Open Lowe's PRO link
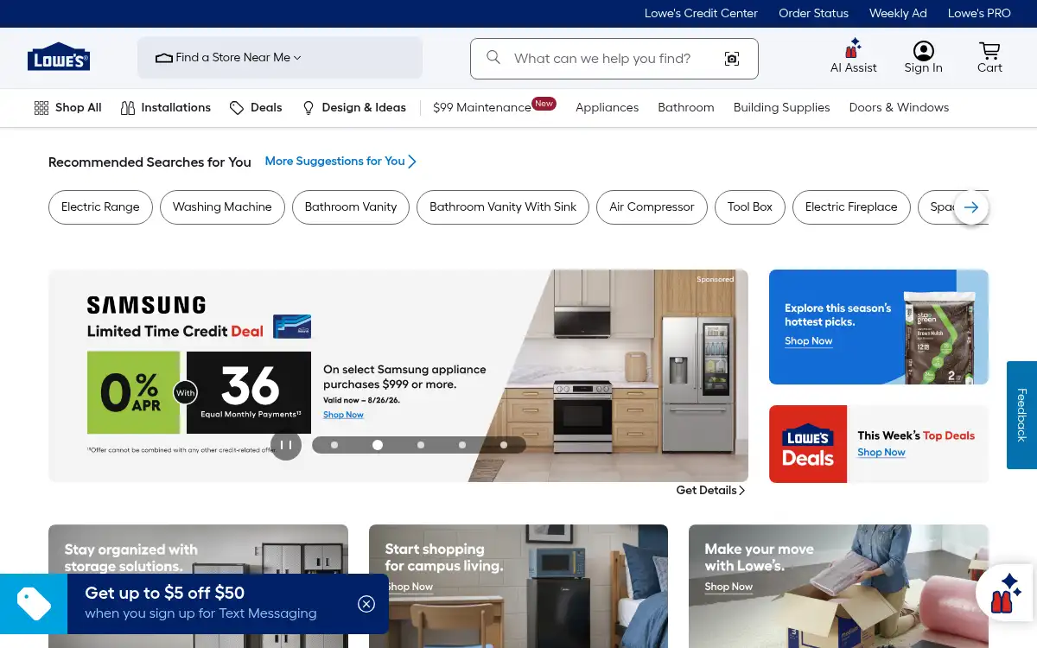 [979, 14]
